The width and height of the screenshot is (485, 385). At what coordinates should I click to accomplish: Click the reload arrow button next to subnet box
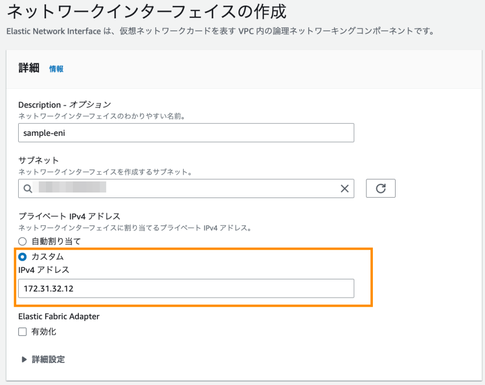[380, 188]
